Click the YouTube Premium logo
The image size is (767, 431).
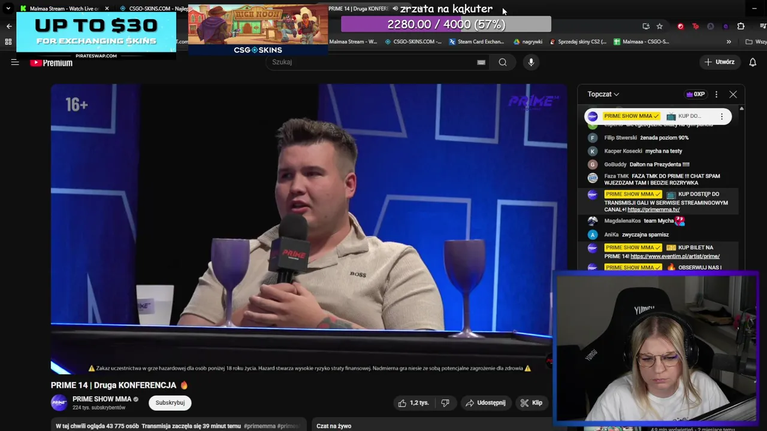point(52,63)
